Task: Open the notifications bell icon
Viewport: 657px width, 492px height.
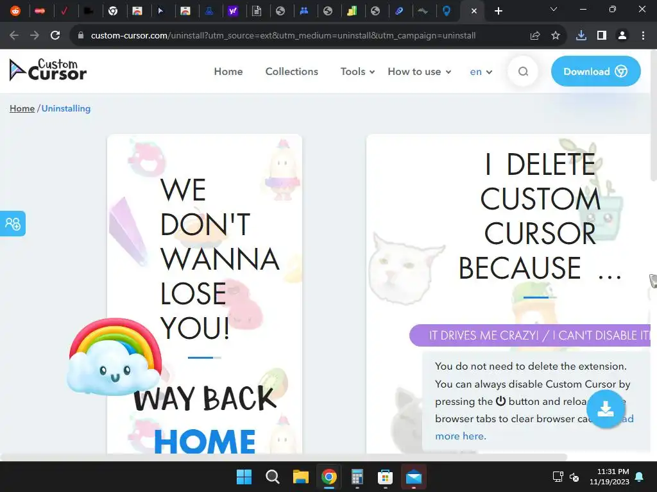Action: pos(640,477)
